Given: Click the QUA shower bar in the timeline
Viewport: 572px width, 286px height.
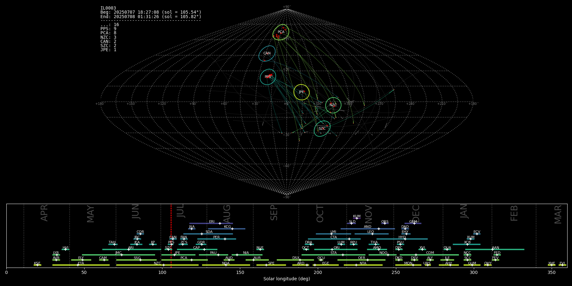Looking at the screenshot, I should [x=447, y=249].
